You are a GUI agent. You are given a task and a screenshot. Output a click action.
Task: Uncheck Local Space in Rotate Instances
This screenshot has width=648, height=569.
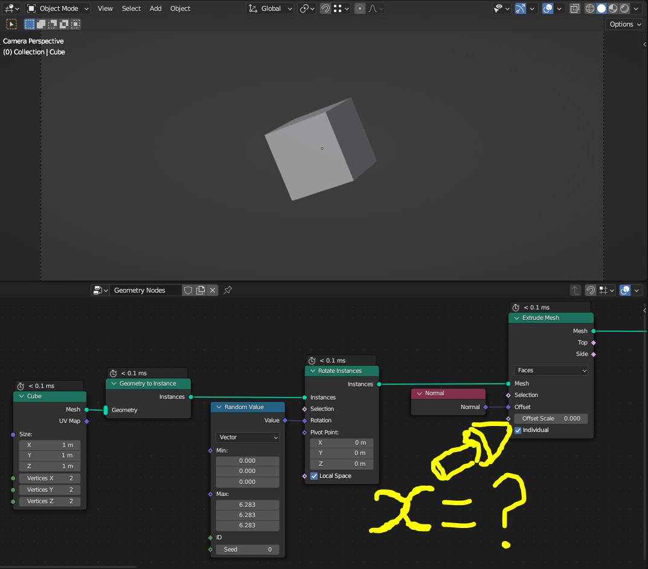point(314,476)
